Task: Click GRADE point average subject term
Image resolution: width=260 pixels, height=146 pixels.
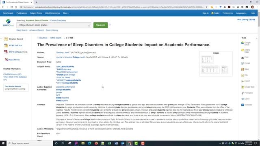Action: [x=66, y=75]
